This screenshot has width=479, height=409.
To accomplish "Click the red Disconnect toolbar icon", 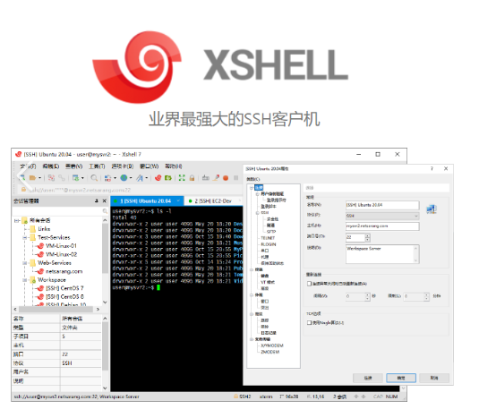I will click(51, 177).
